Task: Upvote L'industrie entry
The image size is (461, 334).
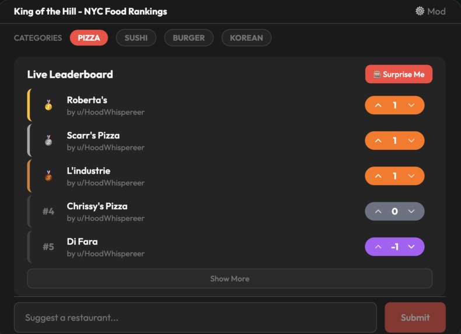Action: 378,176
